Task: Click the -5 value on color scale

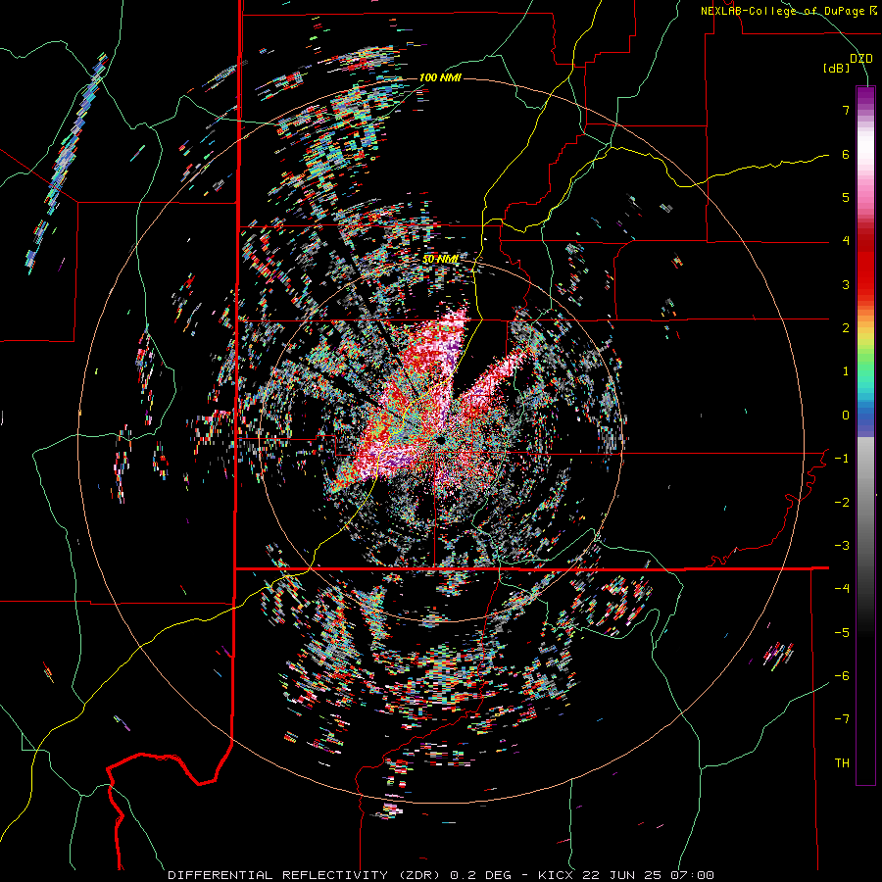Action: [x=842, y=633]
